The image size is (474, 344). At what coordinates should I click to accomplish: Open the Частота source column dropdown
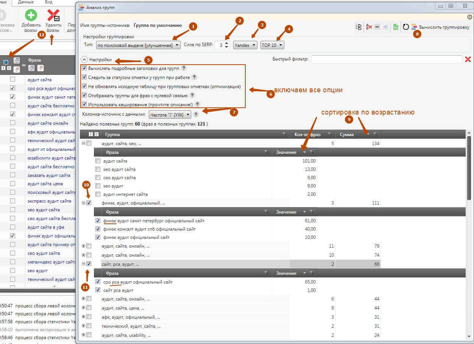(x=170, y=114)
